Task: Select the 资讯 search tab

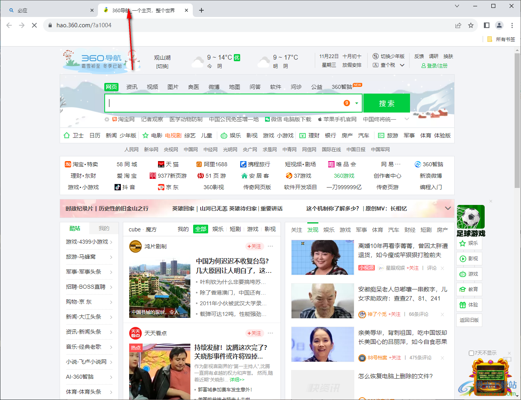Action: click(x=132, y=87)
